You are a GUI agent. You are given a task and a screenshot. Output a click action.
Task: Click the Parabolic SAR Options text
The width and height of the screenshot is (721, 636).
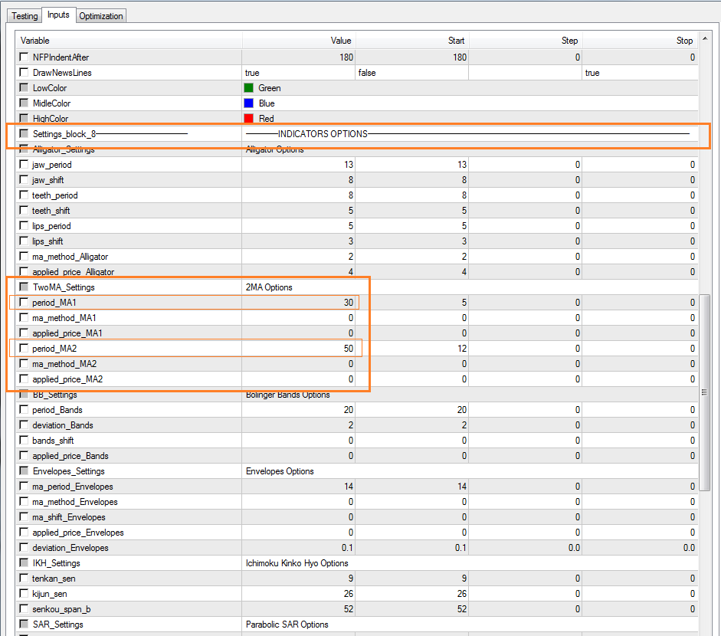click(287, 624)
